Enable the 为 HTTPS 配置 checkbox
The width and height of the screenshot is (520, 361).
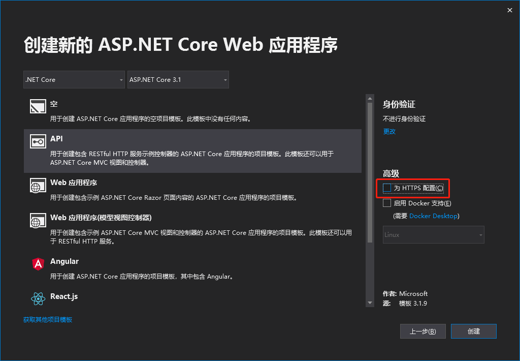tap(386, 188)
